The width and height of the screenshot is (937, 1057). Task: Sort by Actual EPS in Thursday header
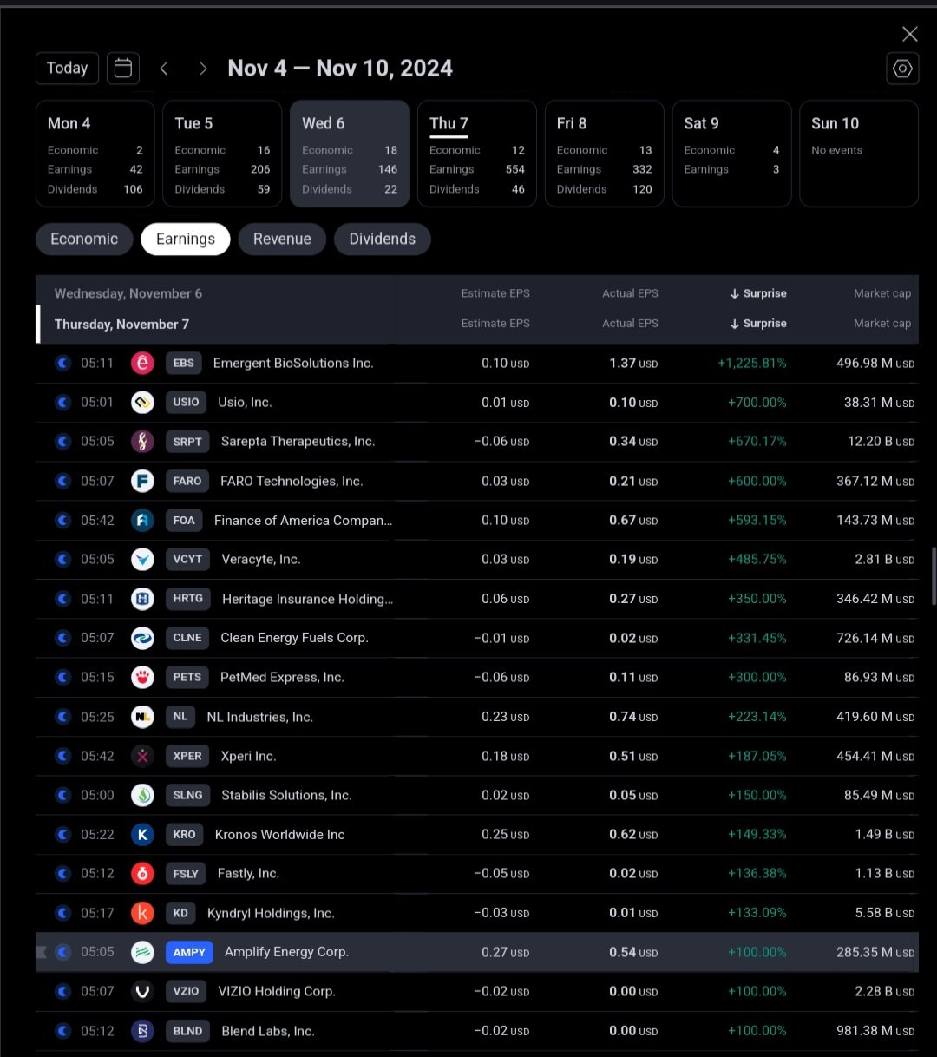630,324
